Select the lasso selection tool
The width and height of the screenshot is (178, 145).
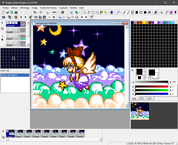point(101,12)
